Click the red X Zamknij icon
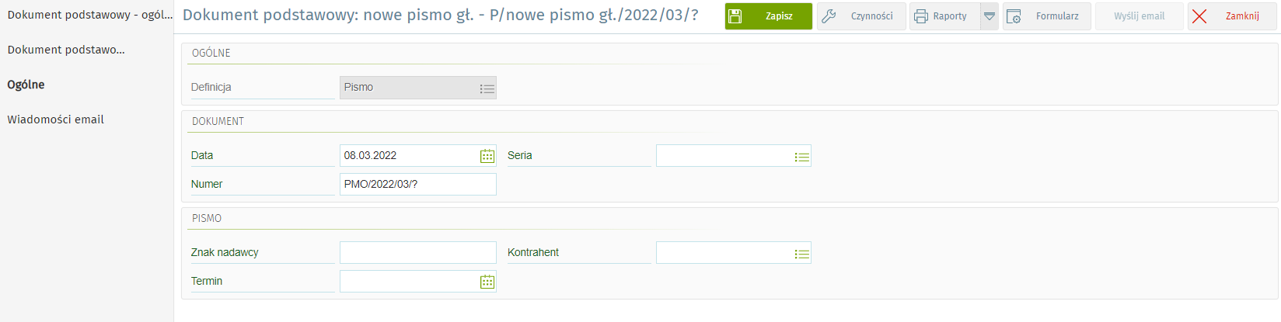This screenshot has width=1281, height=322. coord(1199,16)
